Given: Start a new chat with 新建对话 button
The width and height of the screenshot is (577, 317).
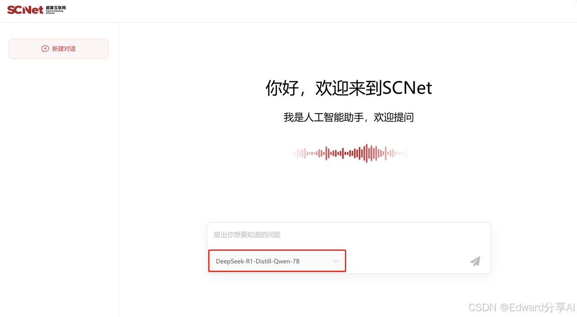Looking at the screenshot, I should (x=59, y=49).
